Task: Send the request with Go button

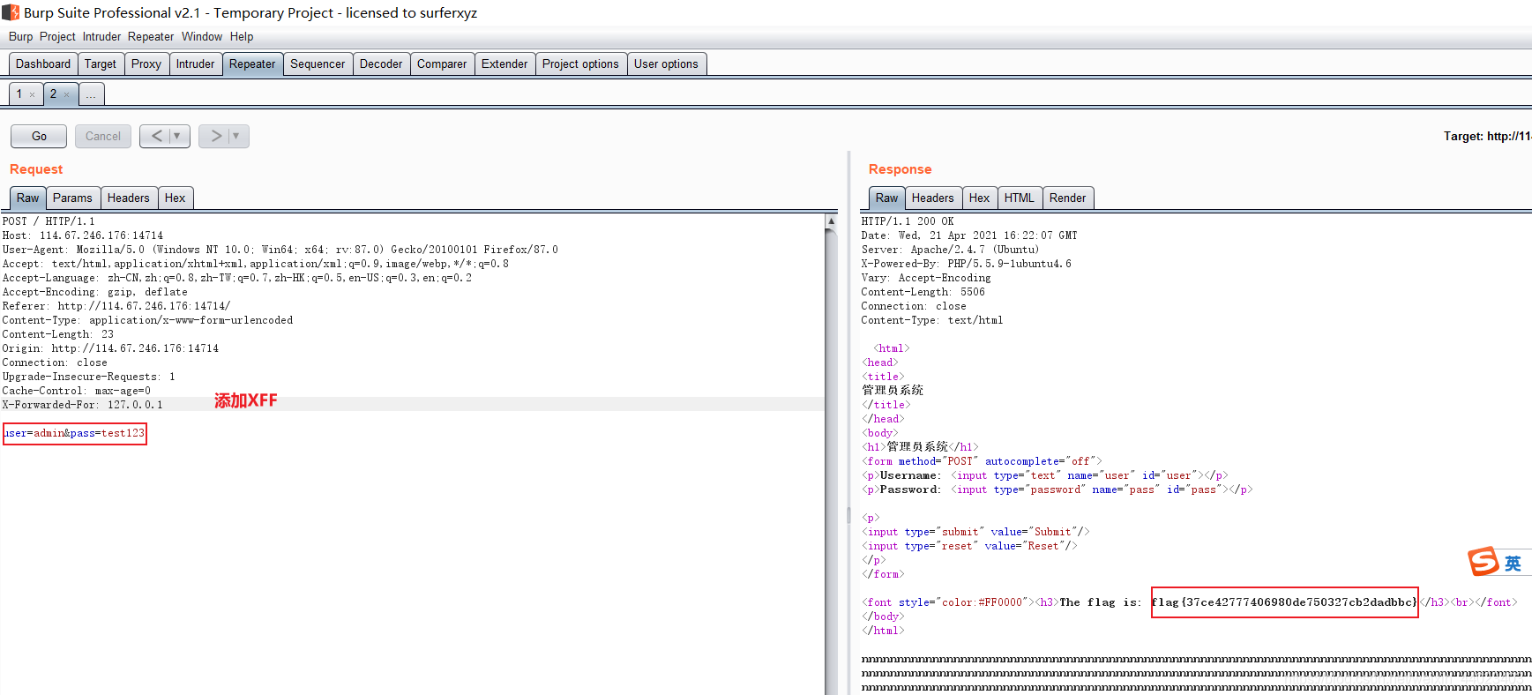Action: pos(39,136)
